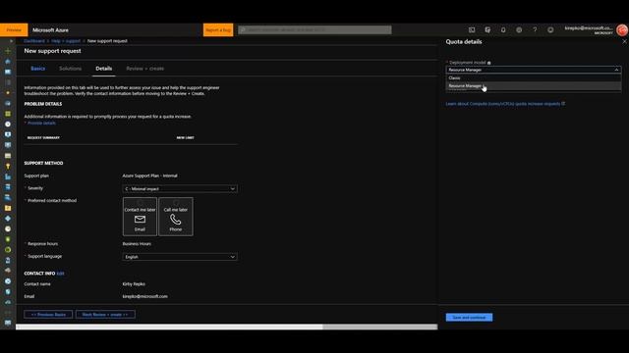Open the Help question mark icon
629x353 pixels.
click(535, 30)
